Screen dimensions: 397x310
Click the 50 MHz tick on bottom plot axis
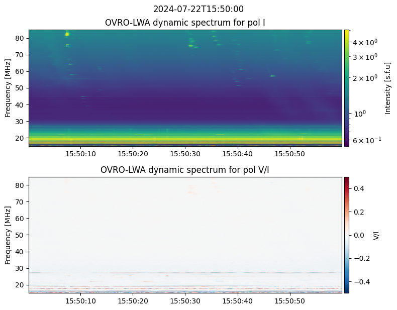[21, 235]
